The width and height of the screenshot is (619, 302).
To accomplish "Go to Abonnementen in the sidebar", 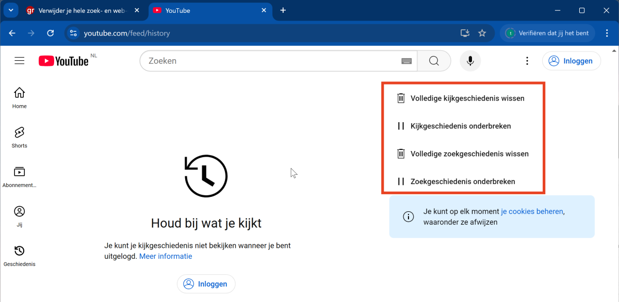I will click(x=19, y=177).
